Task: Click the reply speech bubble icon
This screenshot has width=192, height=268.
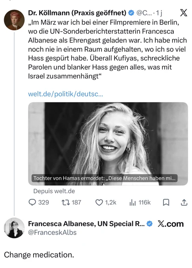Action: (32, 202)
